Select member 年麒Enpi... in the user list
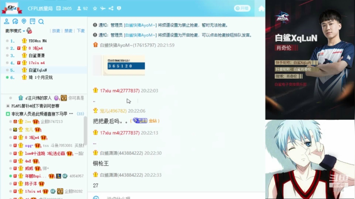Viewport: 355px width, 199px height. click(35, 176)
